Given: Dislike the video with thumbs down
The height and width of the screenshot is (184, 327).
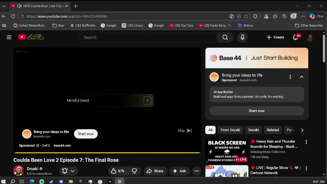Looking at the screenshot, I should pyautogui.click(x=134, y=171).
